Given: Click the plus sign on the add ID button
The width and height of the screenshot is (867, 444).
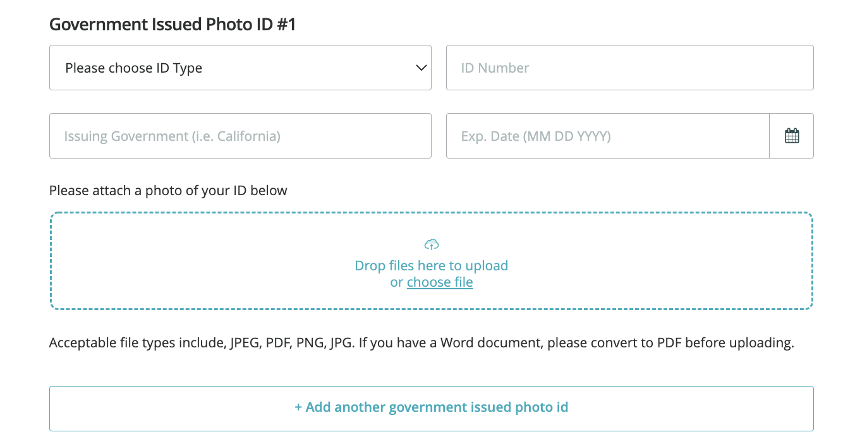Looking at the screenshot, I should (298, 407).
